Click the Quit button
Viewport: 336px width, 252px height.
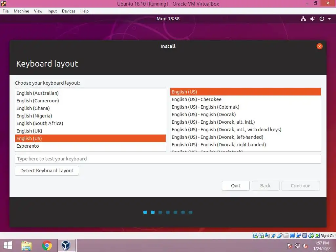pos(236,186)
